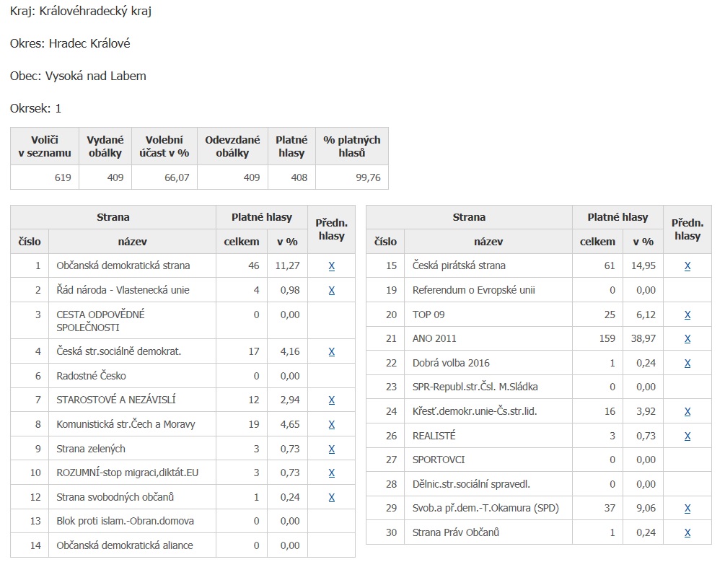Click party name 'Referendum o Evropské unii'

click(x=474, y=290)
